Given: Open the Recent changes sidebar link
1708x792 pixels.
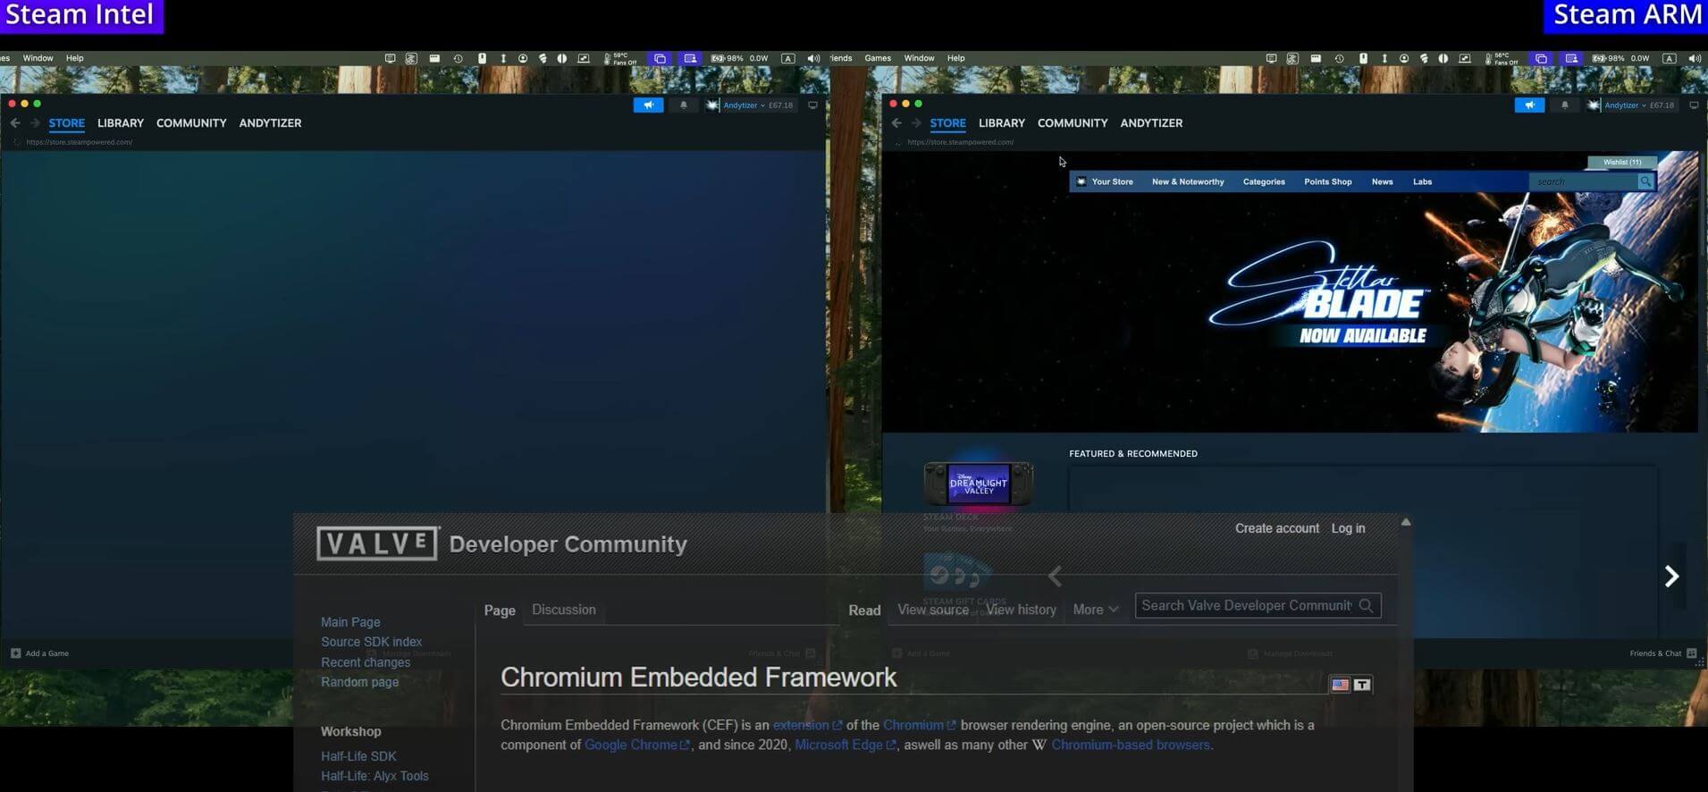Looking at the screenshot, I should tap(366, 662).
